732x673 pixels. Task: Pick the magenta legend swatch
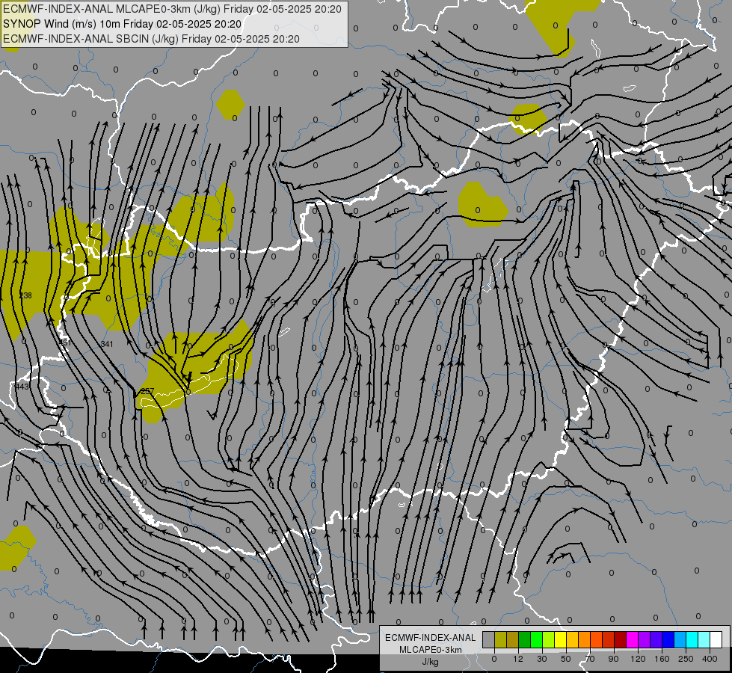pos(632,639)
